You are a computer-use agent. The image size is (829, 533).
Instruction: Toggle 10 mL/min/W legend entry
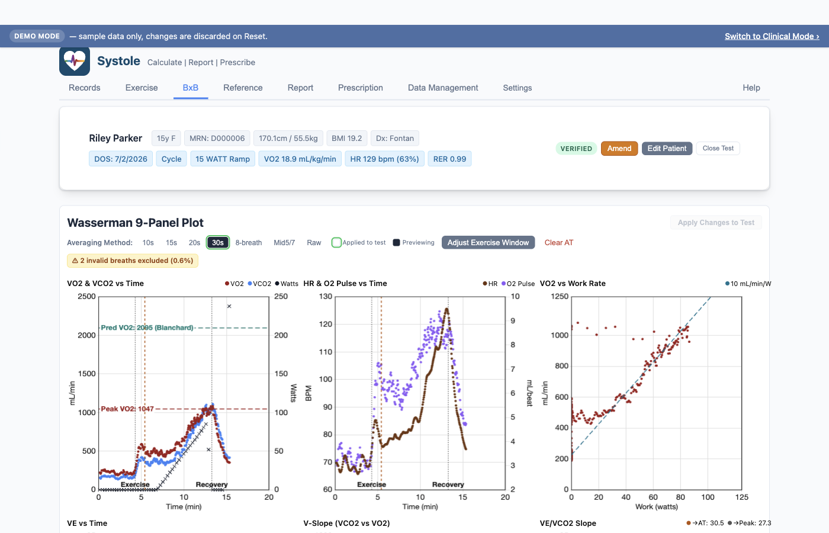[748, 284]
